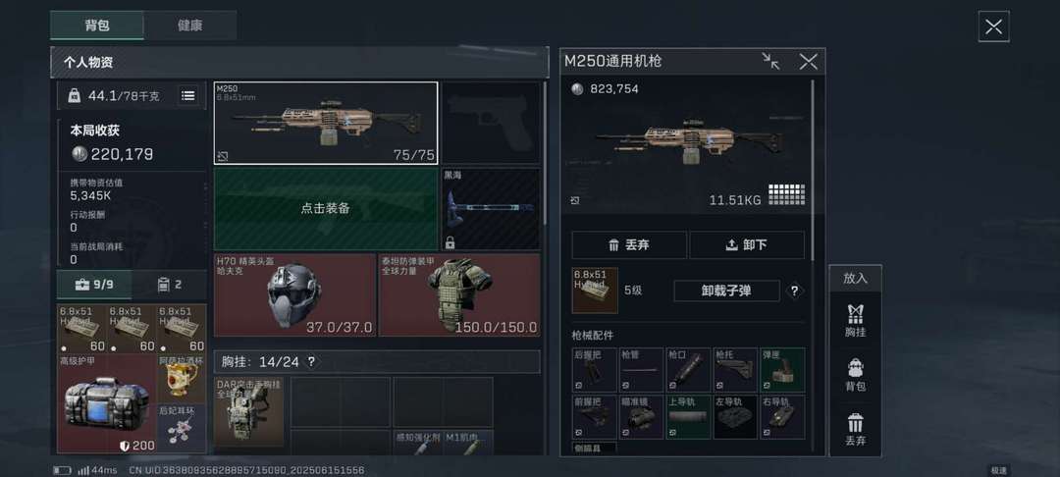Screen dimensions: 1060x477
Task: Select the safe box 9/9 tab
Action: point(94,285)
